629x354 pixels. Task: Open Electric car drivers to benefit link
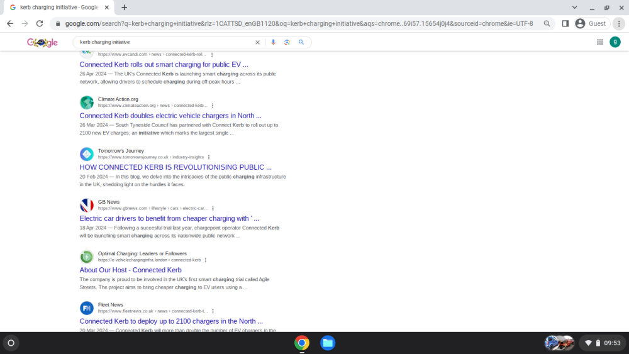point(169,218)
